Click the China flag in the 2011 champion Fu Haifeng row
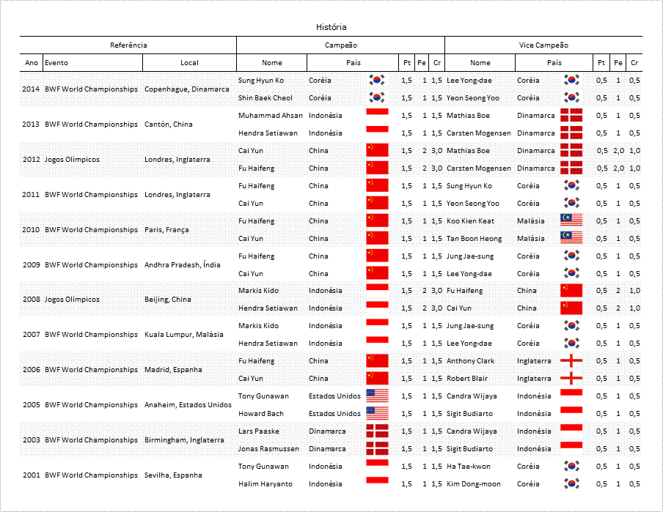Viewport: 663px width, 512px height. 377,185
